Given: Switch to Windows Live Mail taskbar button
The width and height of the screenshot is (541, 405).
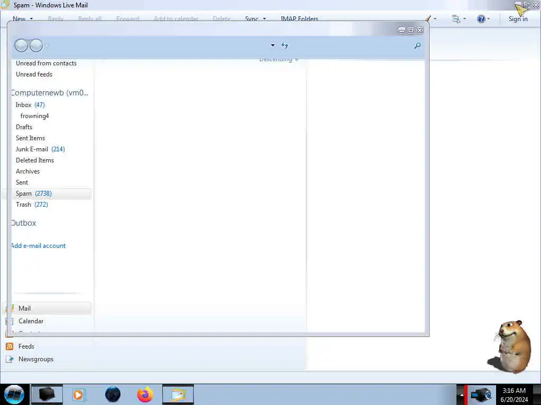Looking at the screenshot, I should (178, 394).
